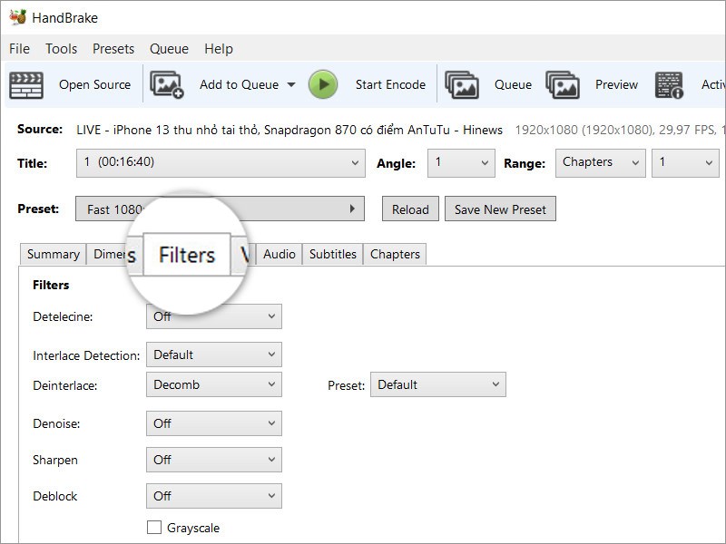Click the source file name text

point(289,130)
